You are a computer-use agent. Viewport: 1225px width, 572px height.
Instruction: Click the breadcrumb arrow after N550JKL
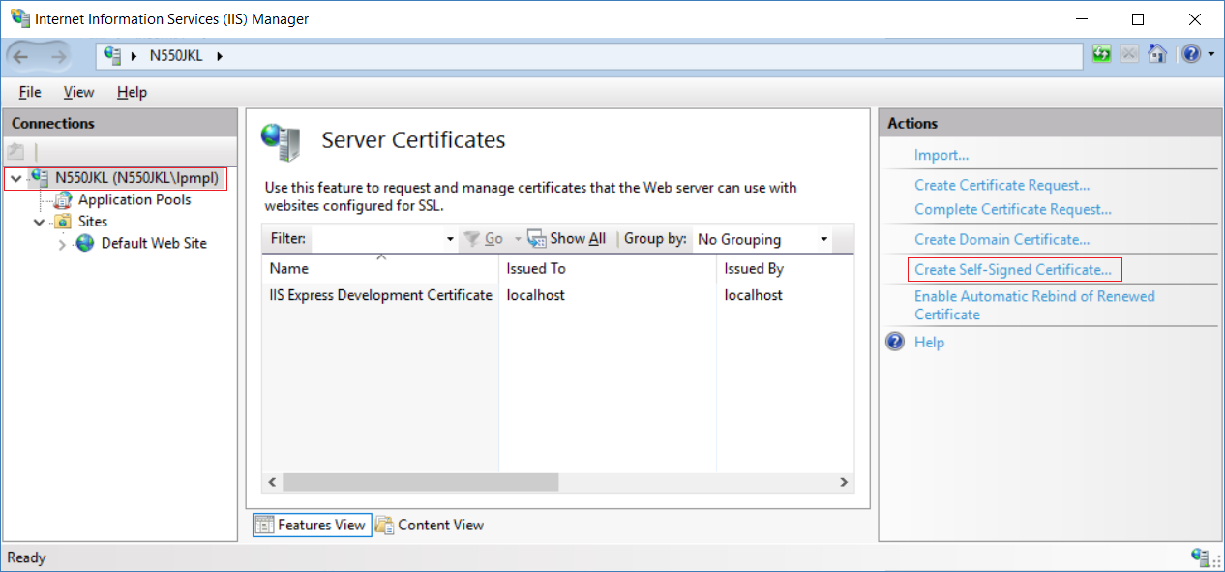(x=220, y=56)
